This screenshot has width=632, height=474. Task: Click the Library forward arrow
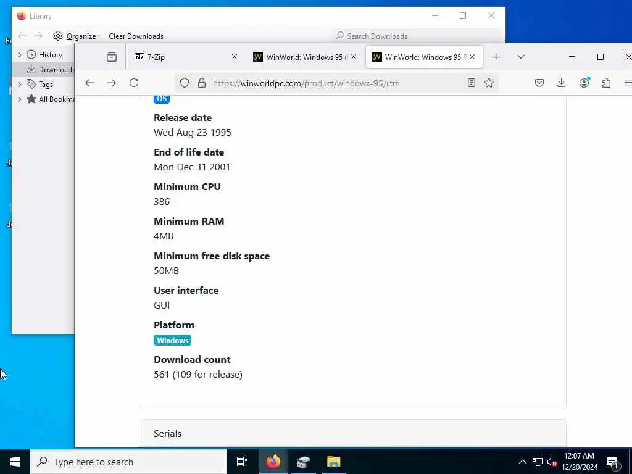[x=38, y=36]
